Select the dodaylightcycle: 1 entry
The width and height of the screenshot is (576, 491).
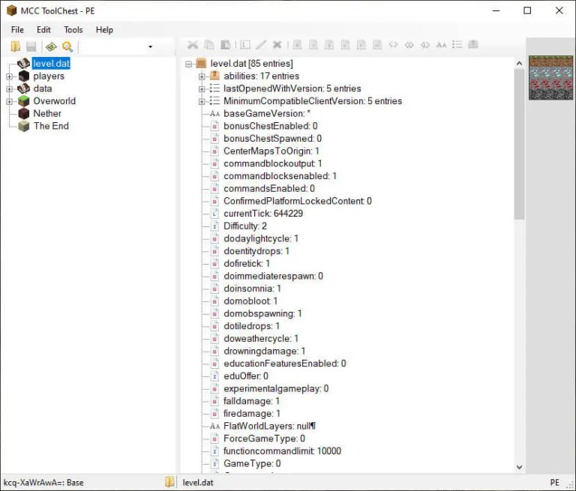(x=261, y=238)
